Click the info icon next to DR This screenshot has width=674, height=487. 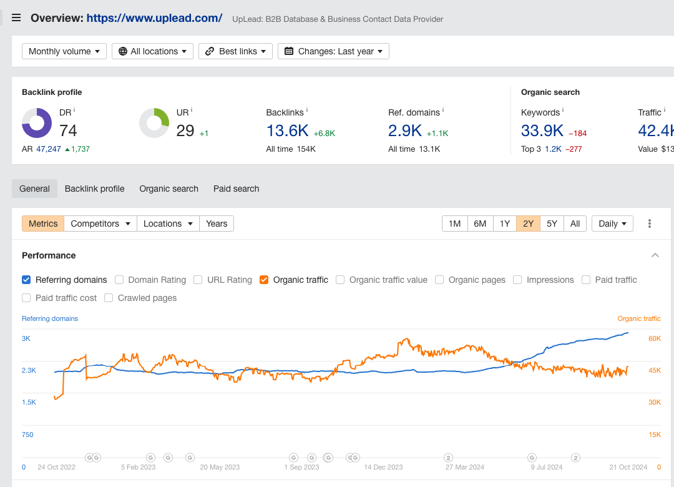pyautogui.click(x=74, y=111)
